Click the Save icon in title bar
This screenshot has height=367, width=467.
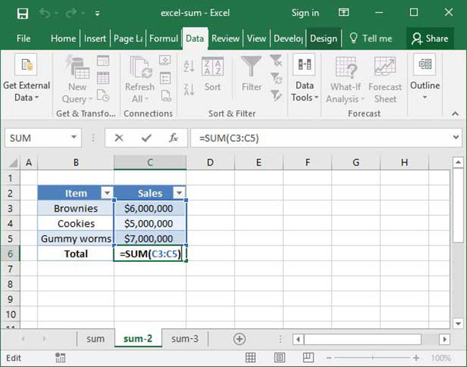[22, 13]
